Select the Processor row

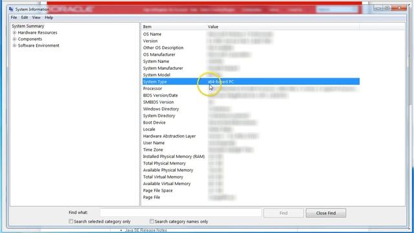pos(251,89)
